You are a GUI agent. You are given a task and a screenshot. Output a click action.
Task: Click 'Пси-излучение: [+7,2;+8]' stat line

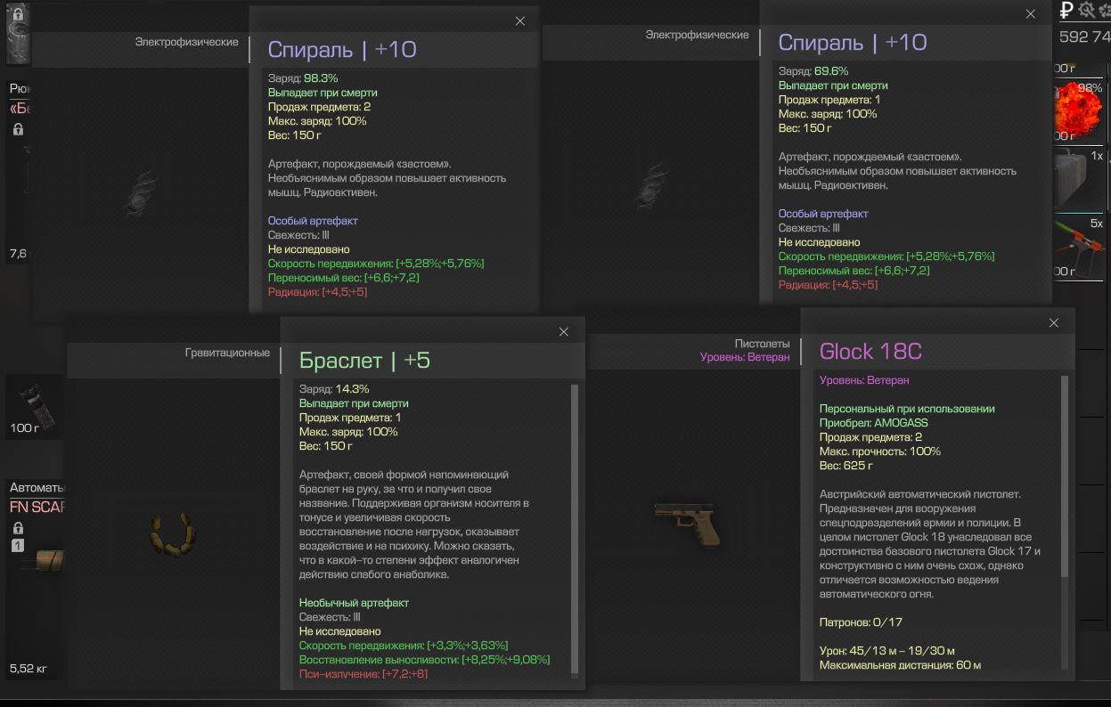[x=364, y=674]
